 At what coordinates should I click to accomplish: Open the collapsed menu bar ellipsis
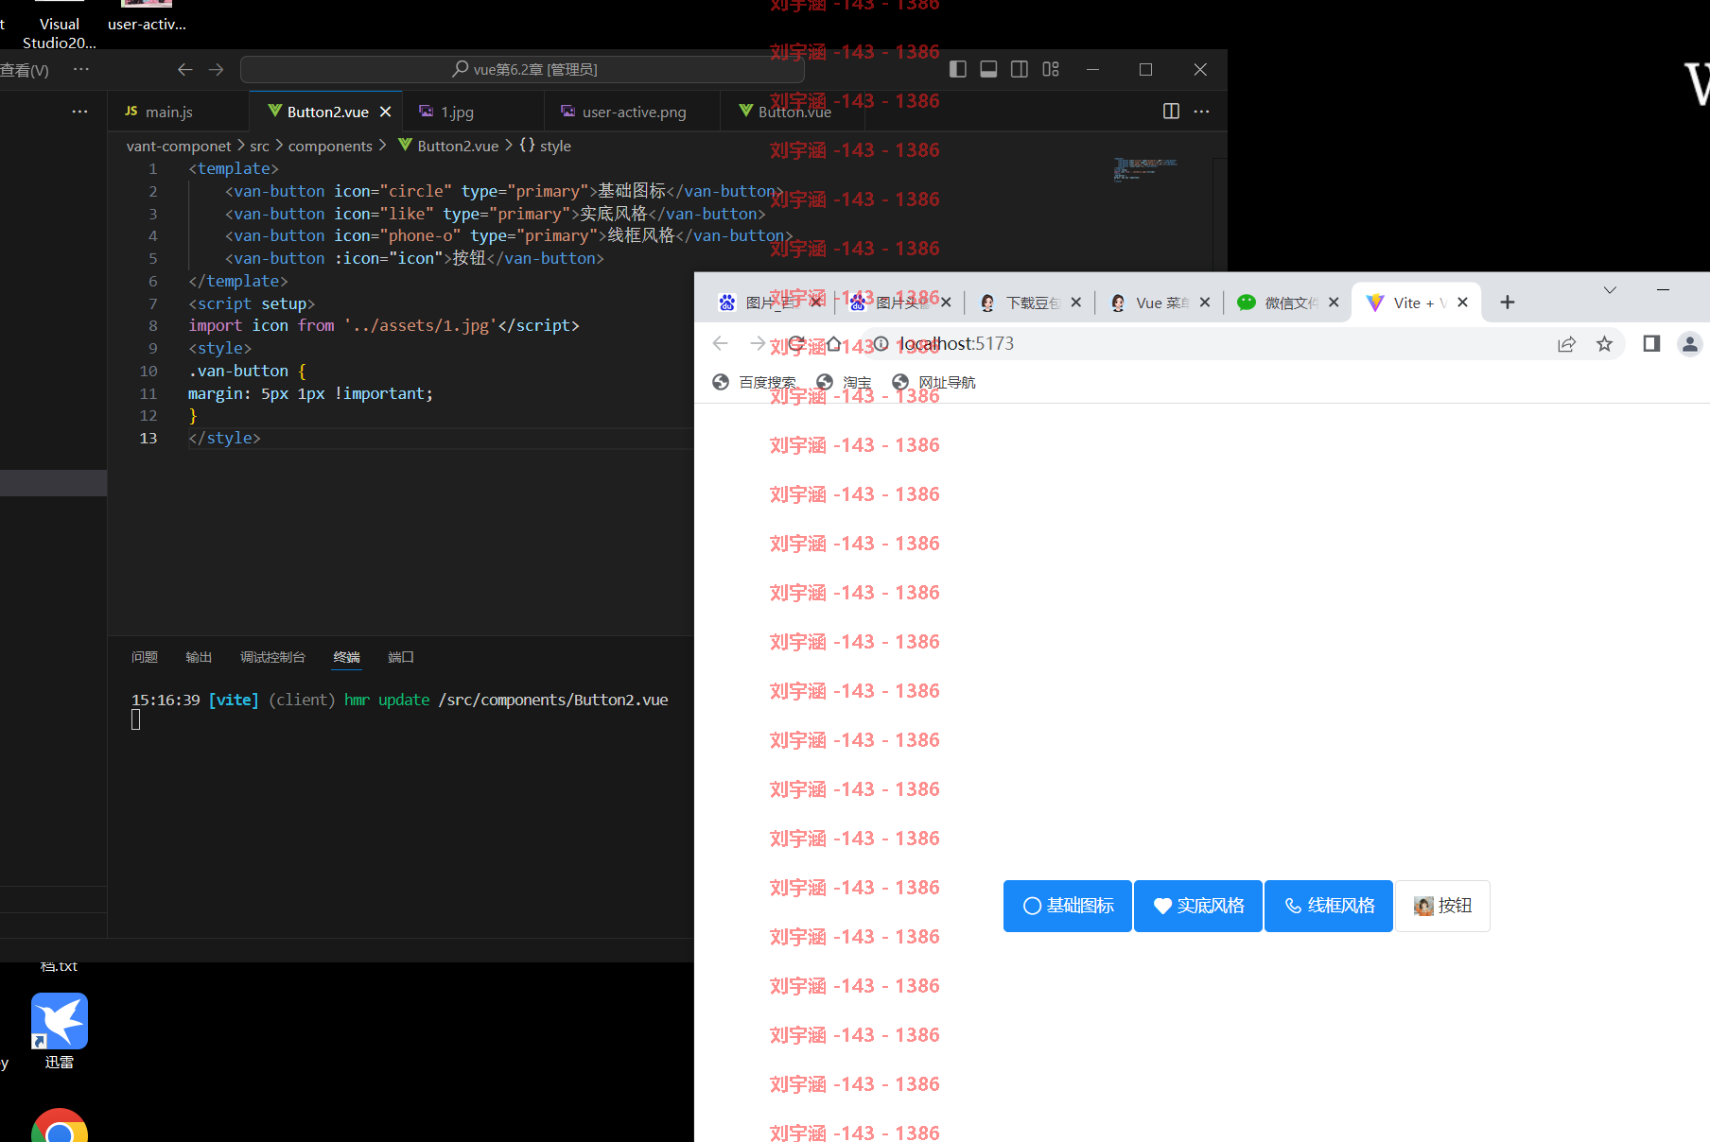(81, 69)
